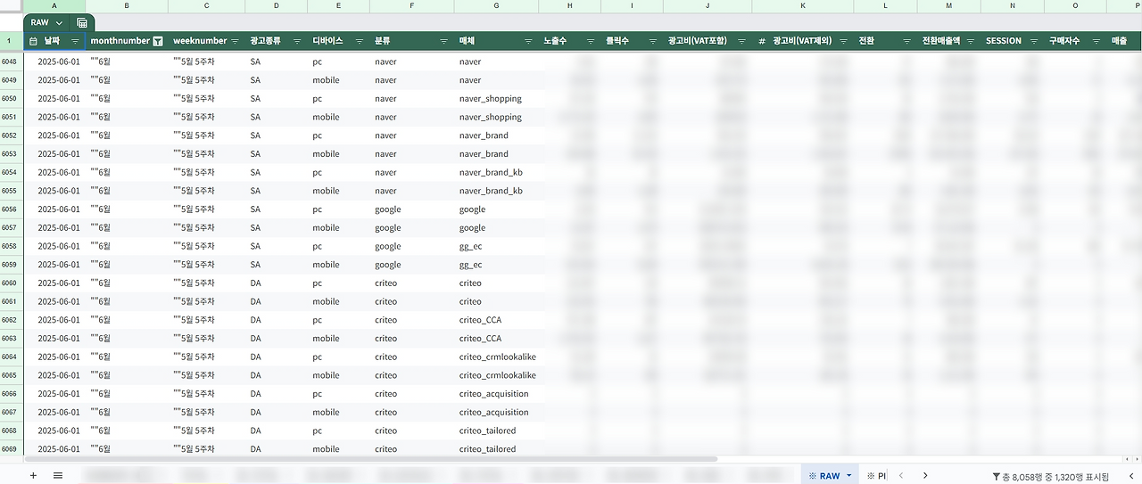Open the 노출수 column filter
Image resolution: width=1142 pixels, height=484 pixels.
[591, 41]
